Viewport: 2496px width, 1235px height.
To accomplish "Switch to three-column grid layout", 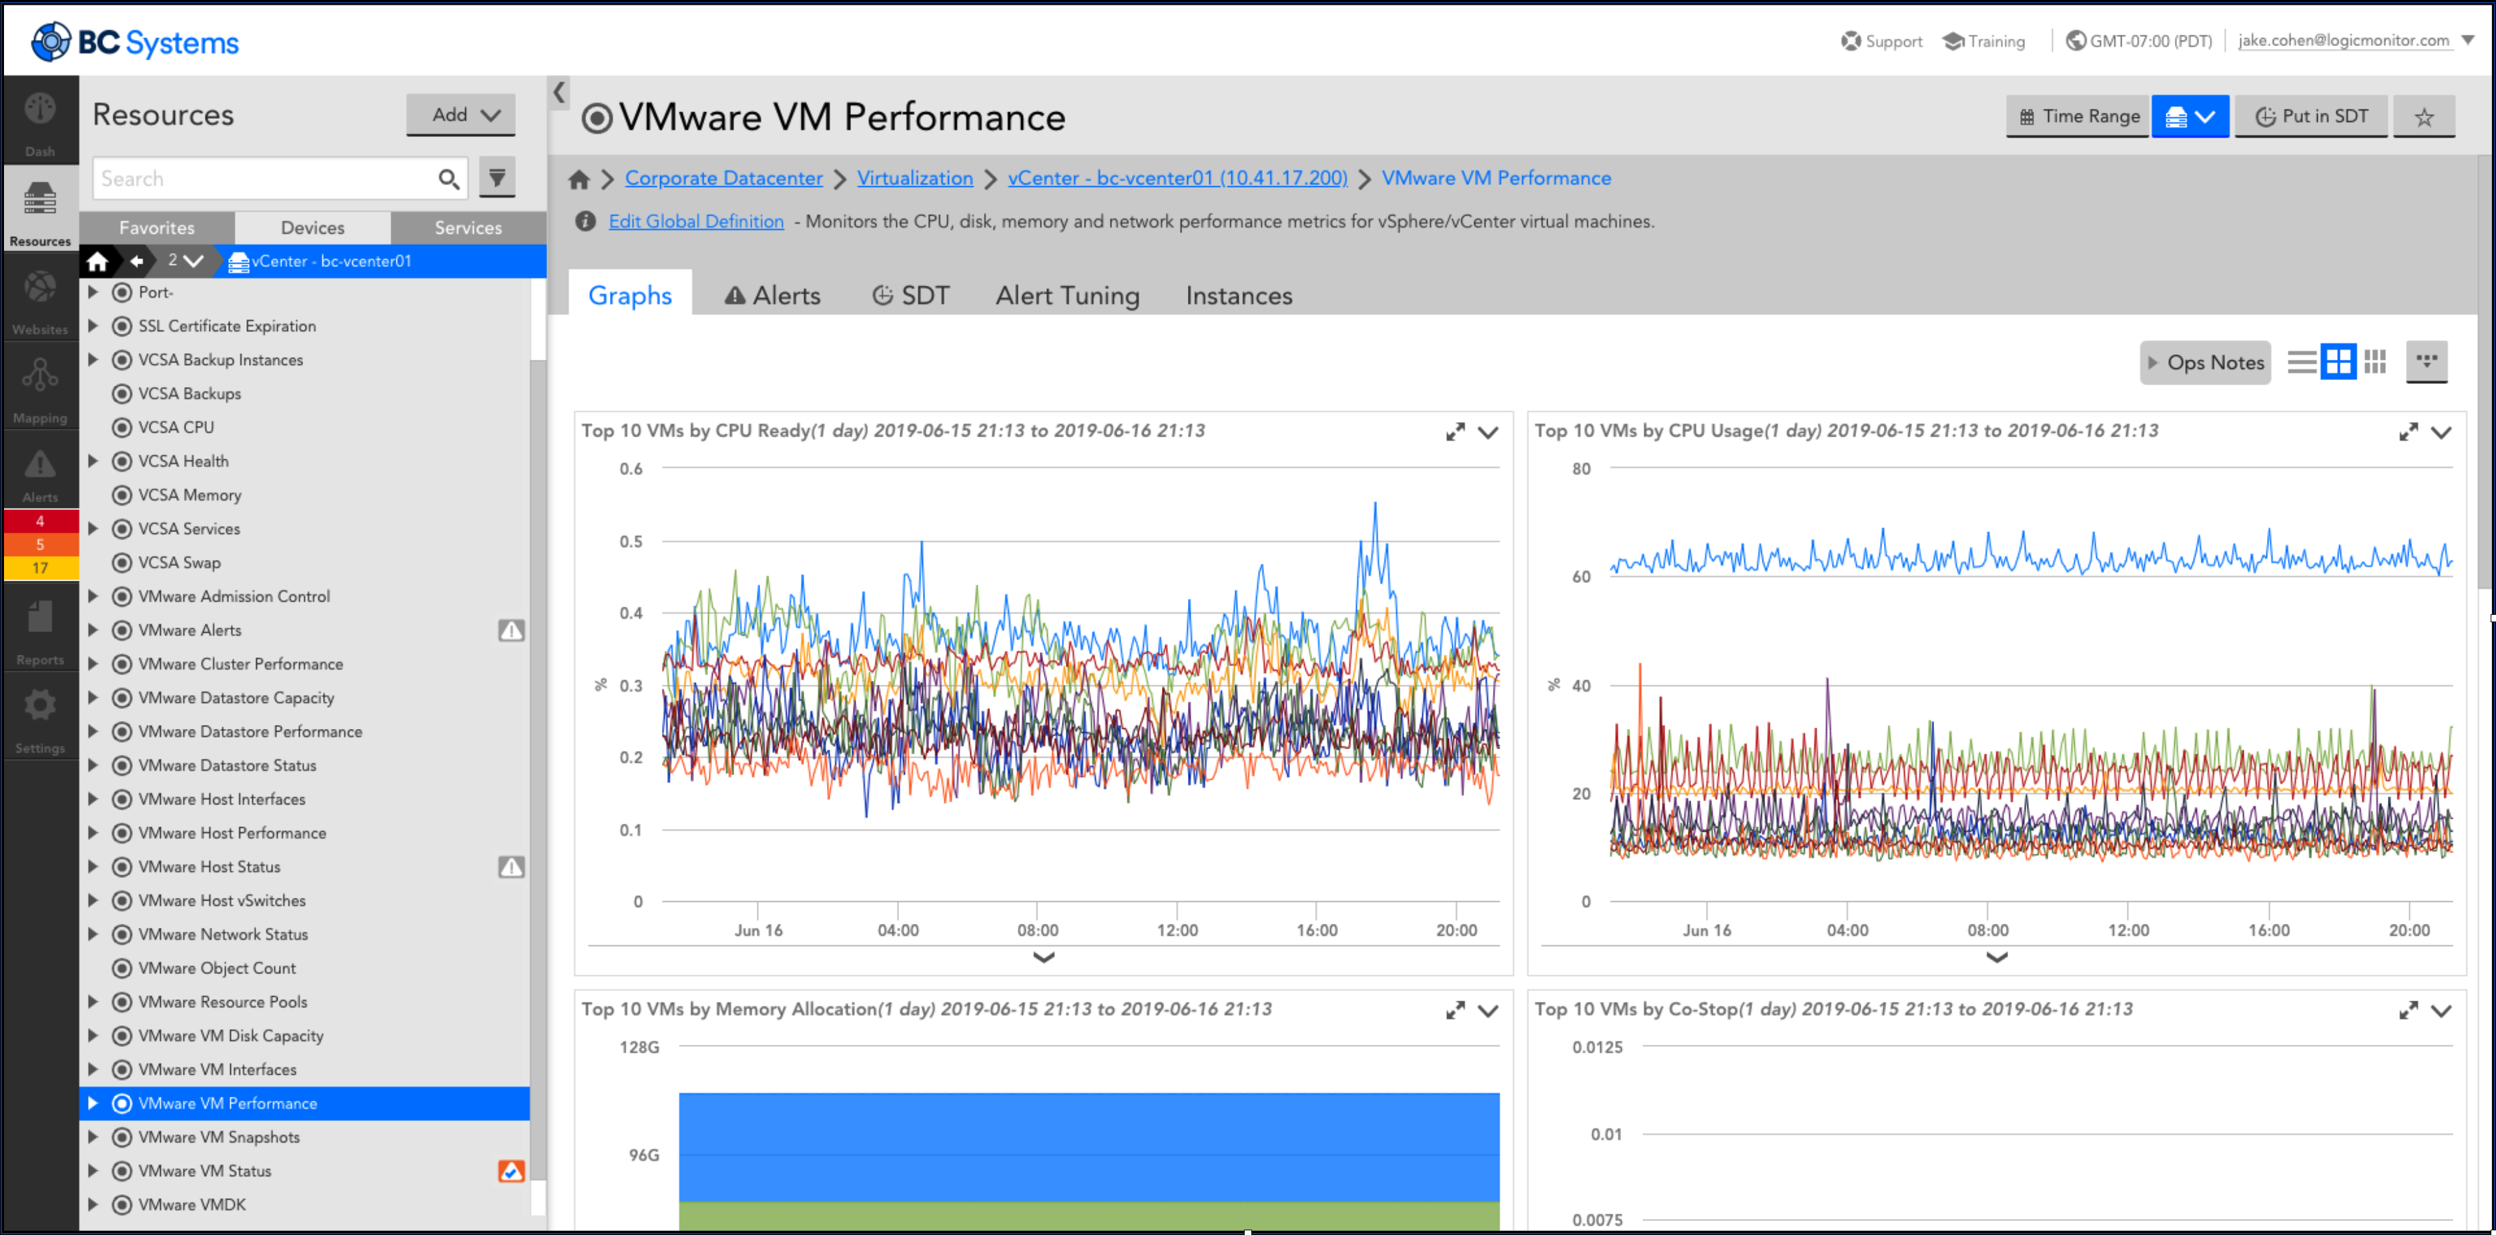I will tap(2374, 362).
